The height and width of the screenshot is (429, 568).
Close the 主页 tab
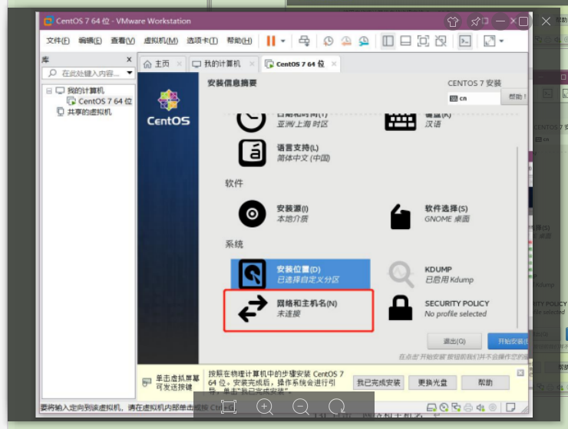click(x=180, y=64)
